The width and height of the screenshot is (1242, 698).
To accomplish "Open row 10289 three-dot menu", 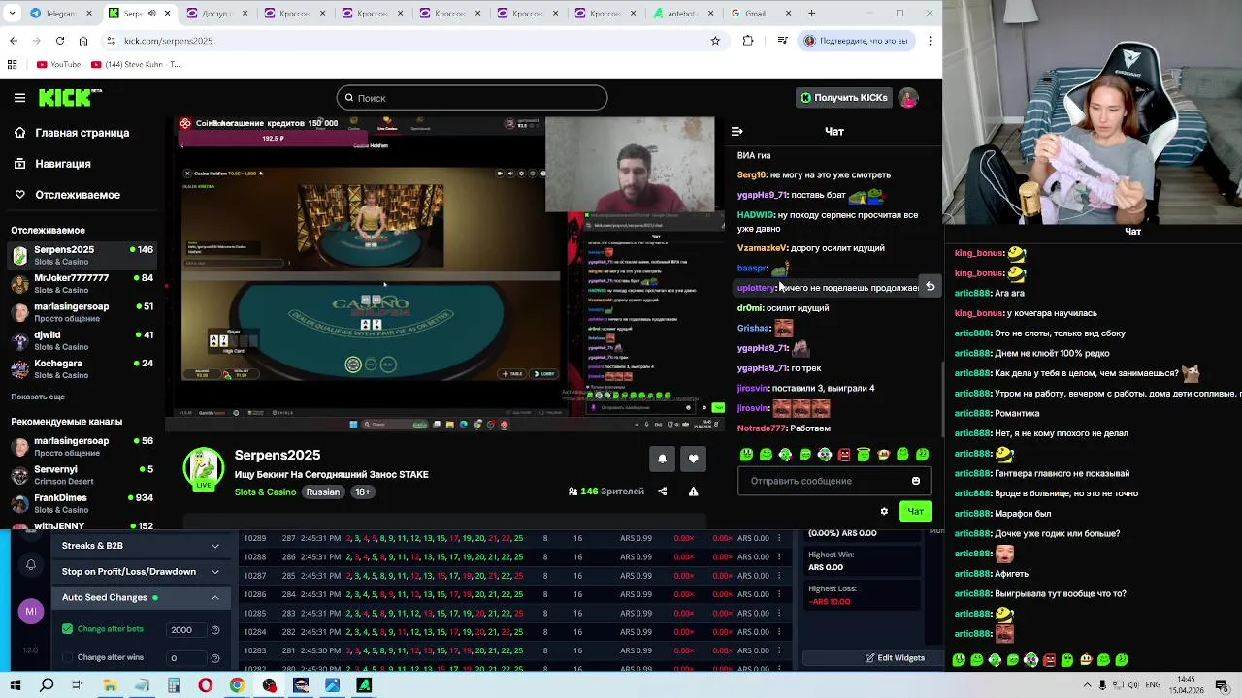I will pos(779,538).
